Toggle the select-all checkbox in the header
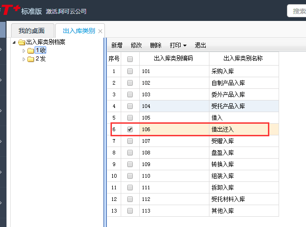This screenshot has width=306, height=227. (x=130, y=59)
